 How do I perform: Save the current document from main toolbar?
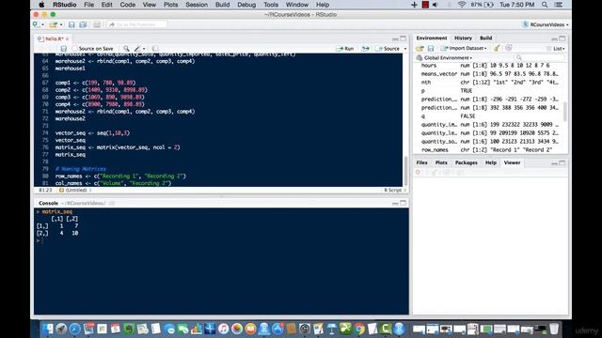(x=71, y=24)
